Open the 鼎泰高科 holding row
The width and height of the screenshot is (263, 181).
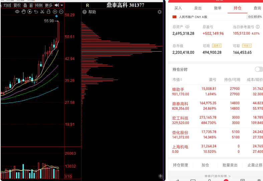pos(216,106)
